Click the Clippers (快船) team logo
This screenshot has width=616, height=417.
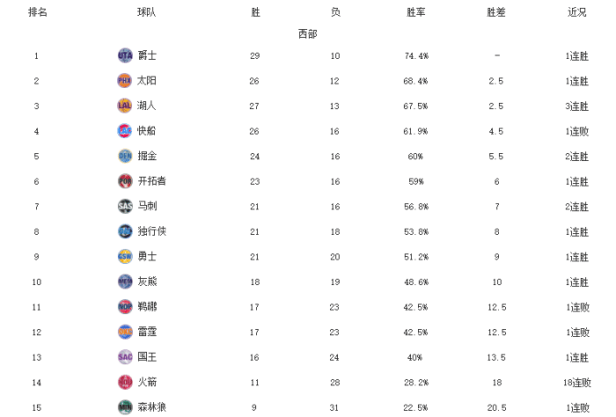coord(125,131)
